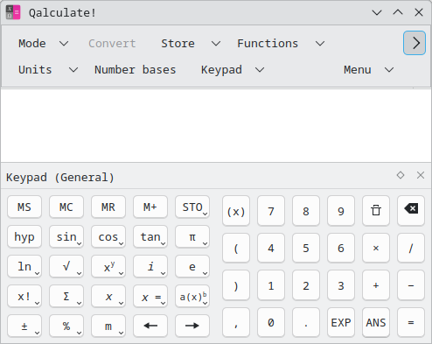
Task: Click the chevron toolbar overflow button
Action: pyautogui.click(x=415, y=43)
